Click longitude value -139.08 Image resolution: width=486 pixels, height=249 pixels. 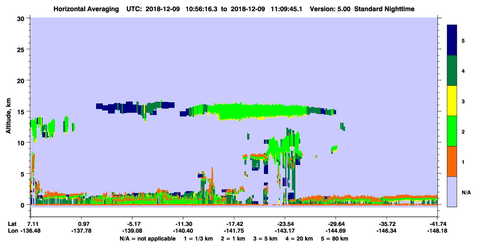[132, 231]
